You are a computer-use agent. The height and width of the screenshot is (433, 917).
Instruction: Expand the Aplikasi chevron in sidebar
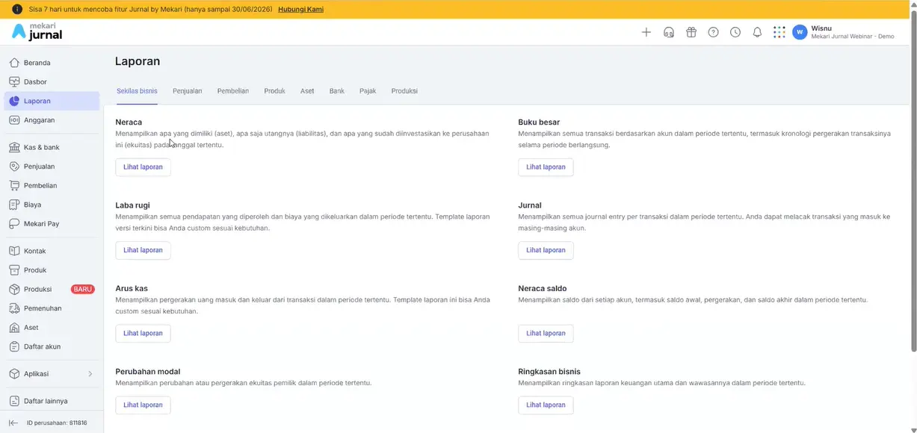(x=90, y=374)
